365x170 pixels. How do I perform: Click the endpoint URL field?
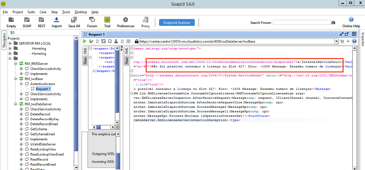tap(237, 41)
